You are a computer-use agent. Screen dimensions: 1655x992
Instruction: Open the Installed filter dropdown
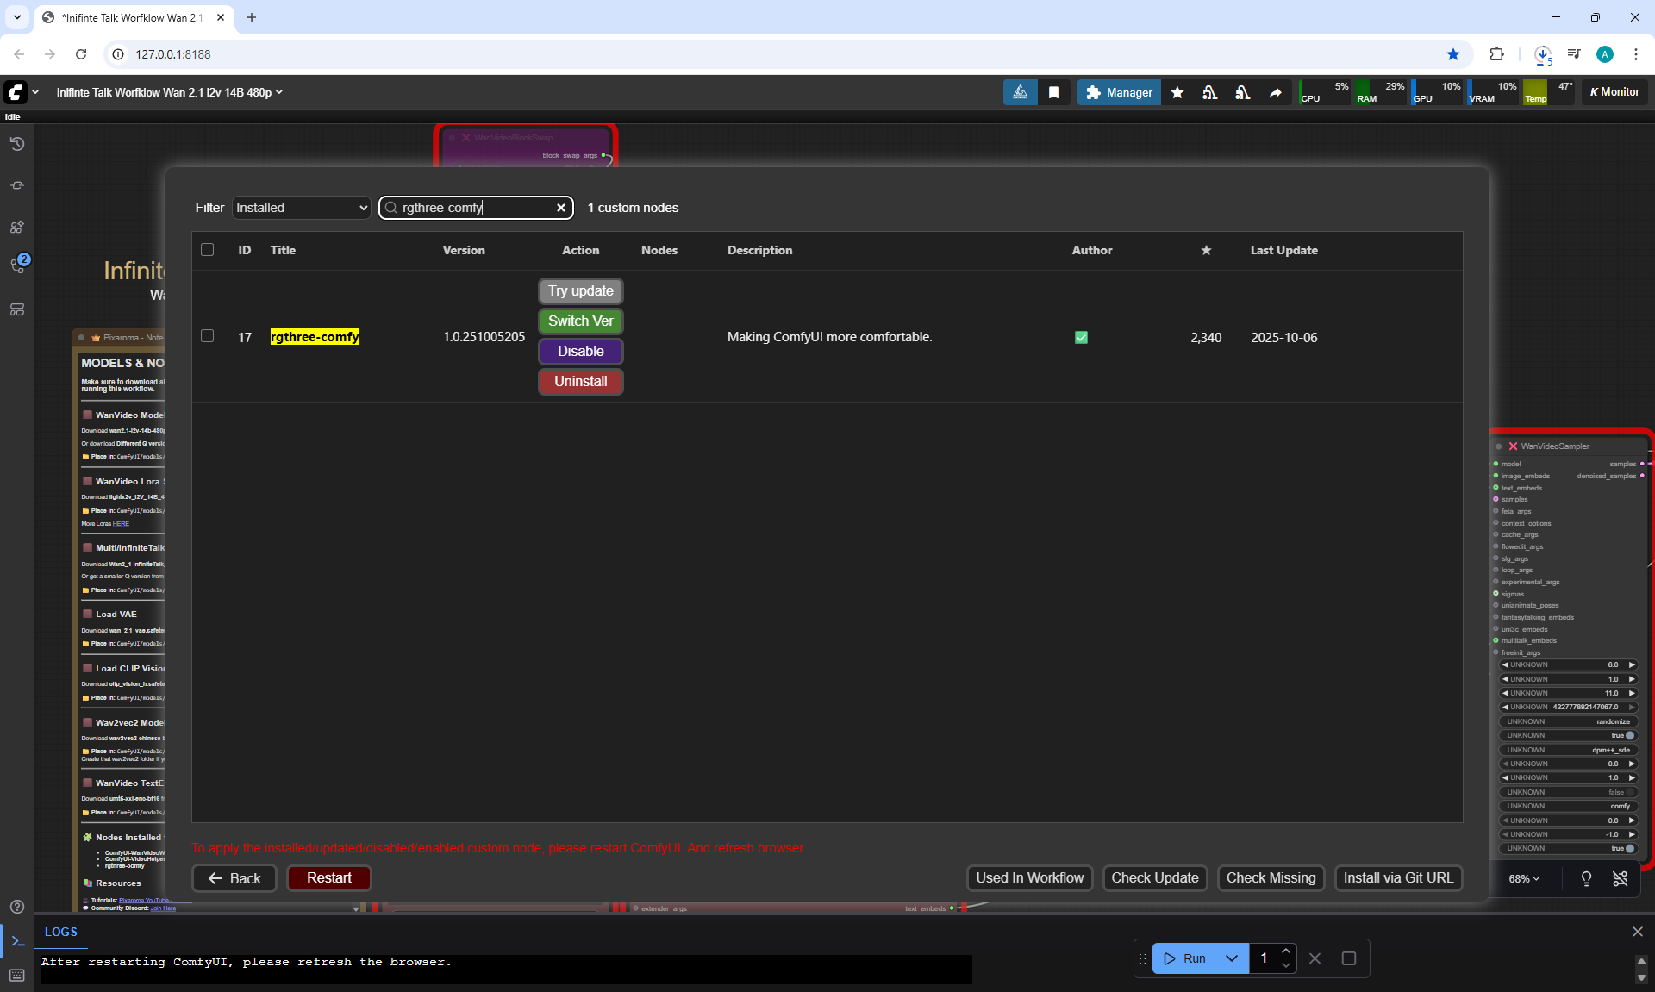click(x=301, y=208)
